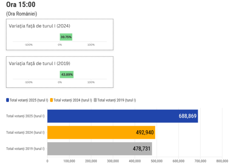Toggle legend label Total votanți 2024 (turul I)

73,100
